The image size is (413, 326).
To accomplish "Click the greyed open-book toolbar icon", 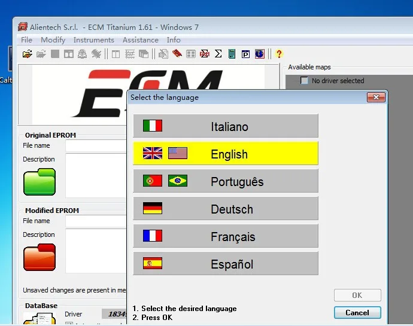I will tap(83, 54).
